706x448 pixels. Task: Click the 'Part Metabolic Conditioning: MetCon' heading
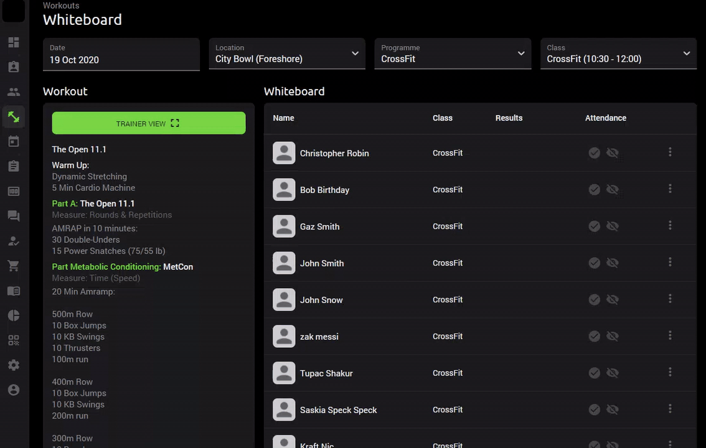[x=123, y=267]
